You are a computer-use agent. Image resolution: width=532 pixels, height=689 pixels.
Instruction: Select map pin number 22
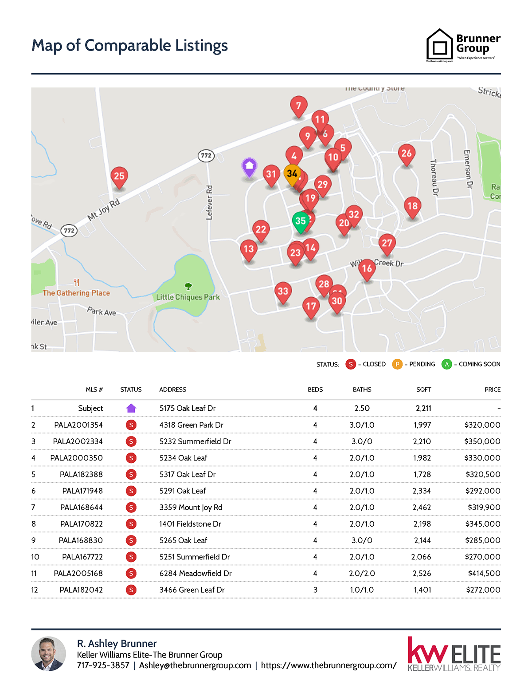(x=261, y=231)
